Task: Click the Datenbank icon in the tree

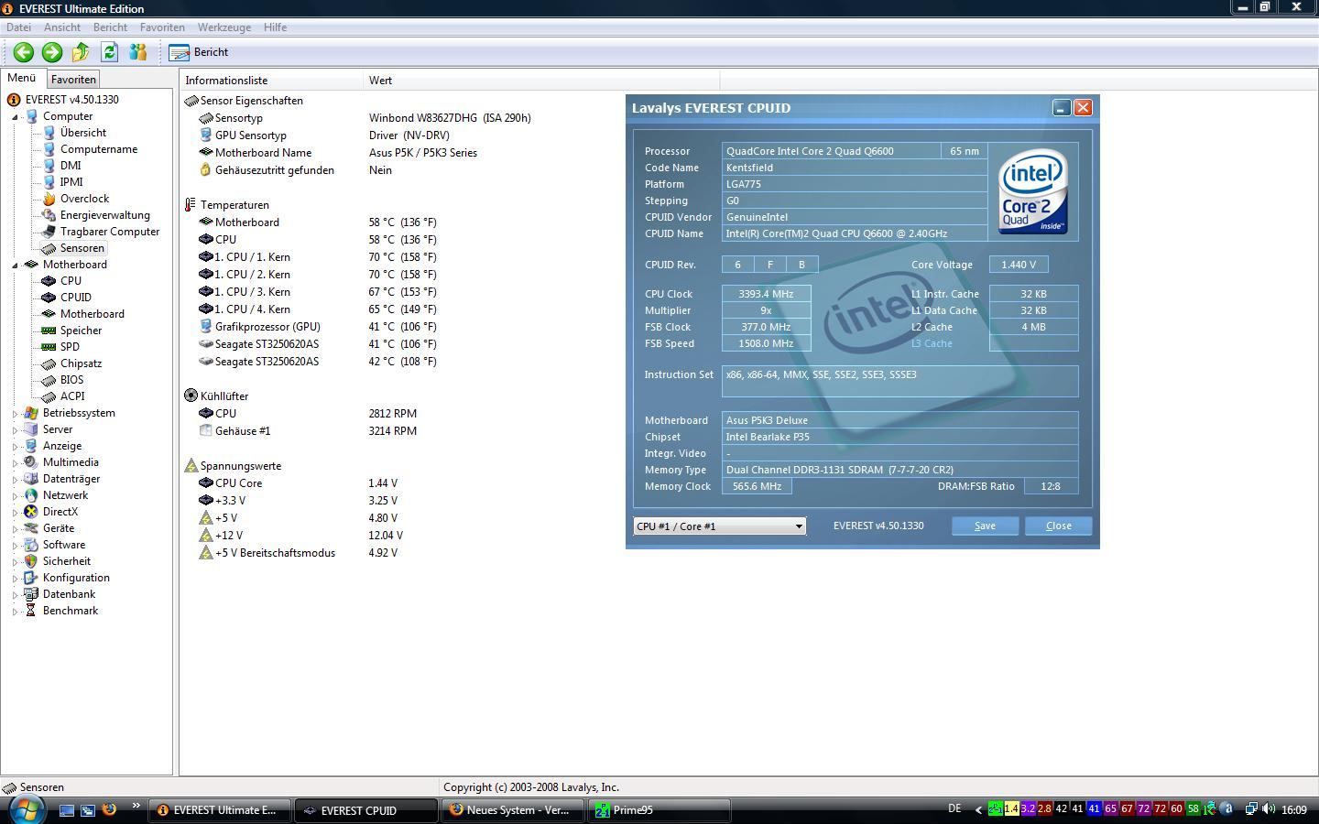Action: [31, 594]
